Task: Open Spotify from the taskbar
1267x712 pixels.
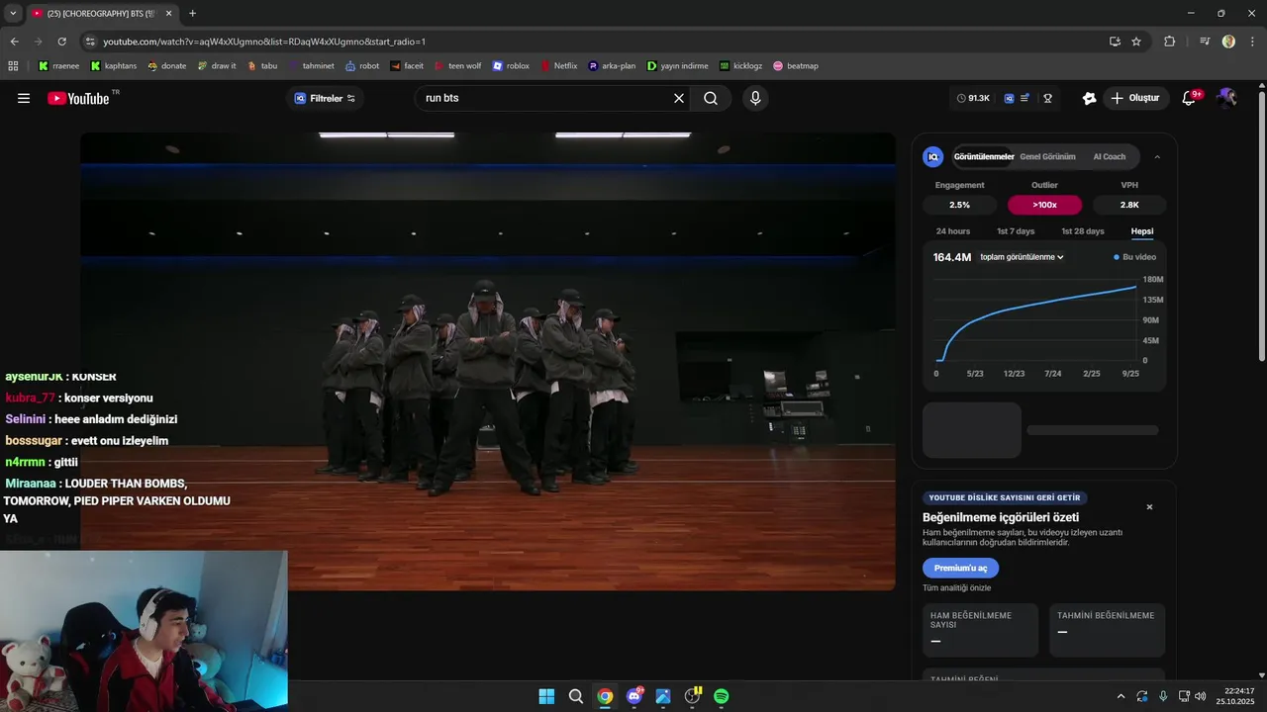Action: (x=722, y=696)
